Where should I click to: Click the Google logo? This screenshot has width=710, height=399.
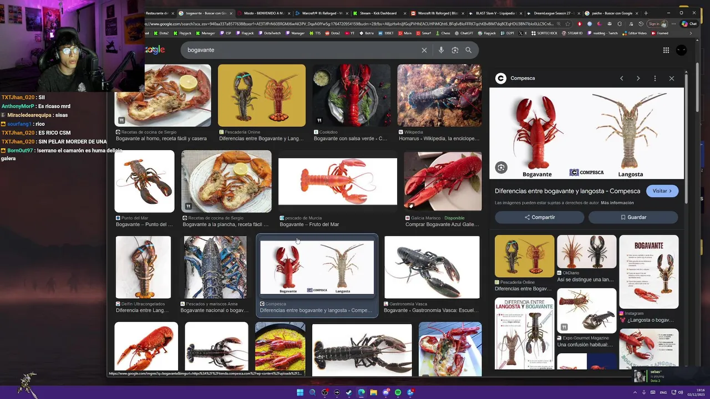point(155,50)
